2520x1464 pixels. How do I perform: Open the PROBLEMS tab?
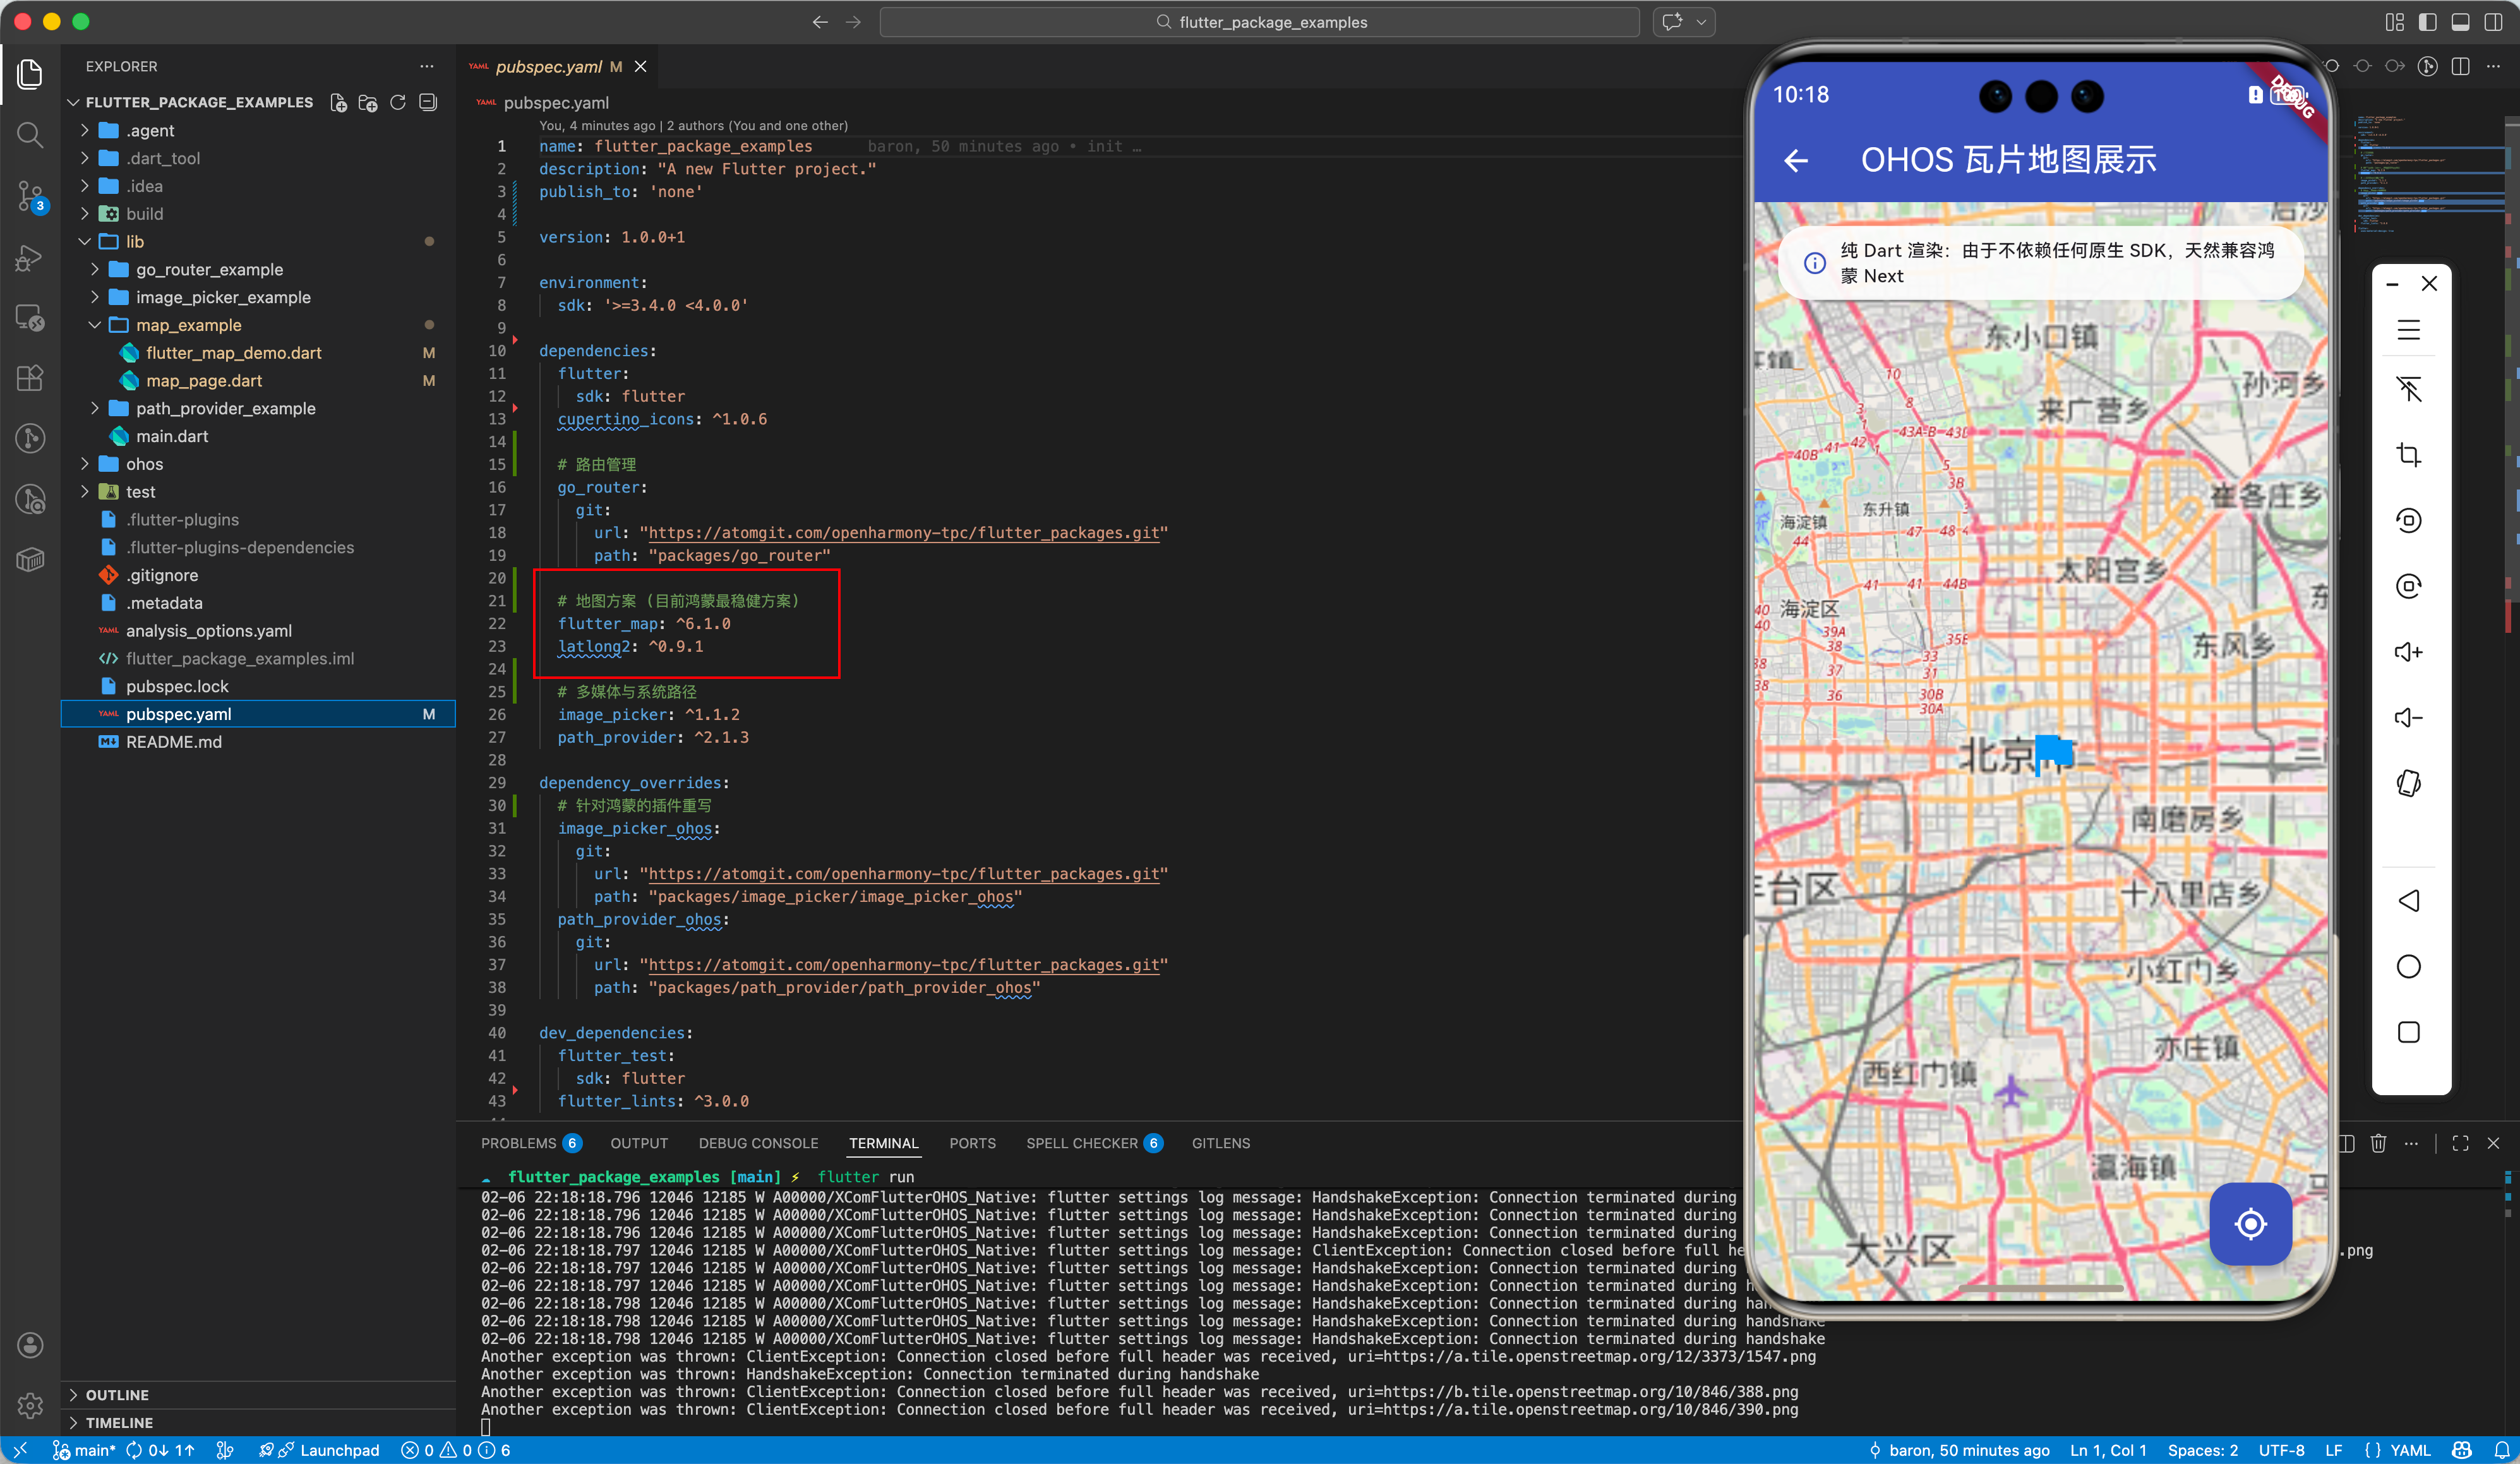(518, 1143)
